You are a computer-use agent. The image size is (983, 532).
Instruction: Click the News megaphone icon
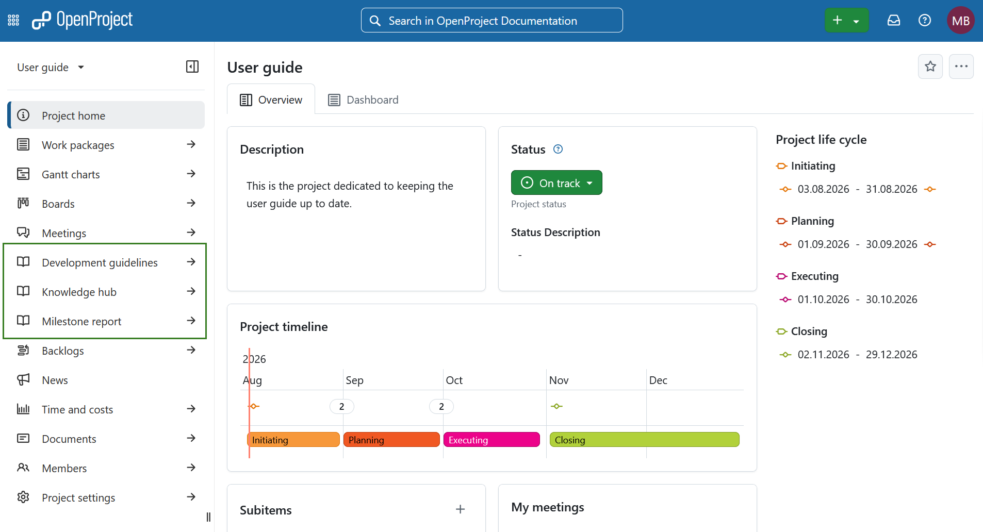tap(23, 379)
